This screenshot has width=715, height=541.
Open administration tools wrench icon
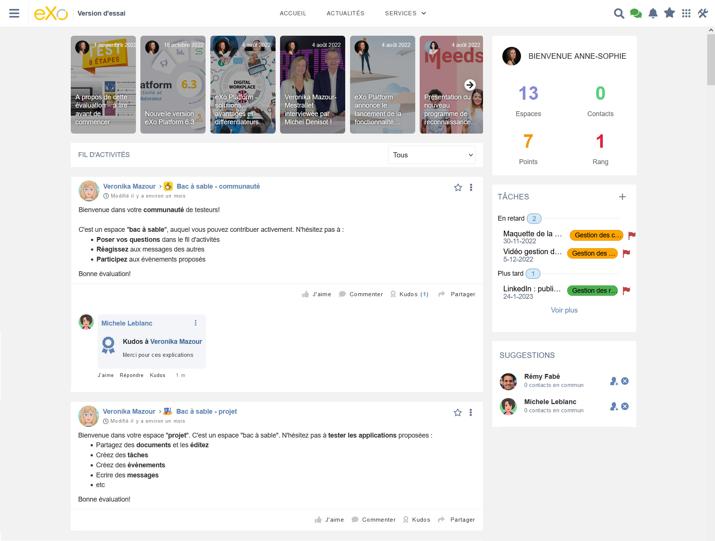point(703,13)
